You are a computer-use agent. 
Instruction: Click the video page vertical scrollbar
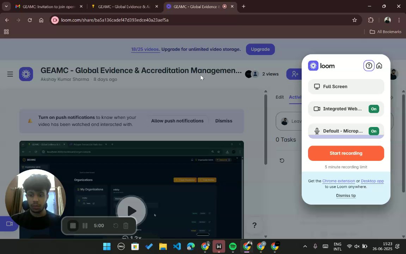(x=265, y=129)
